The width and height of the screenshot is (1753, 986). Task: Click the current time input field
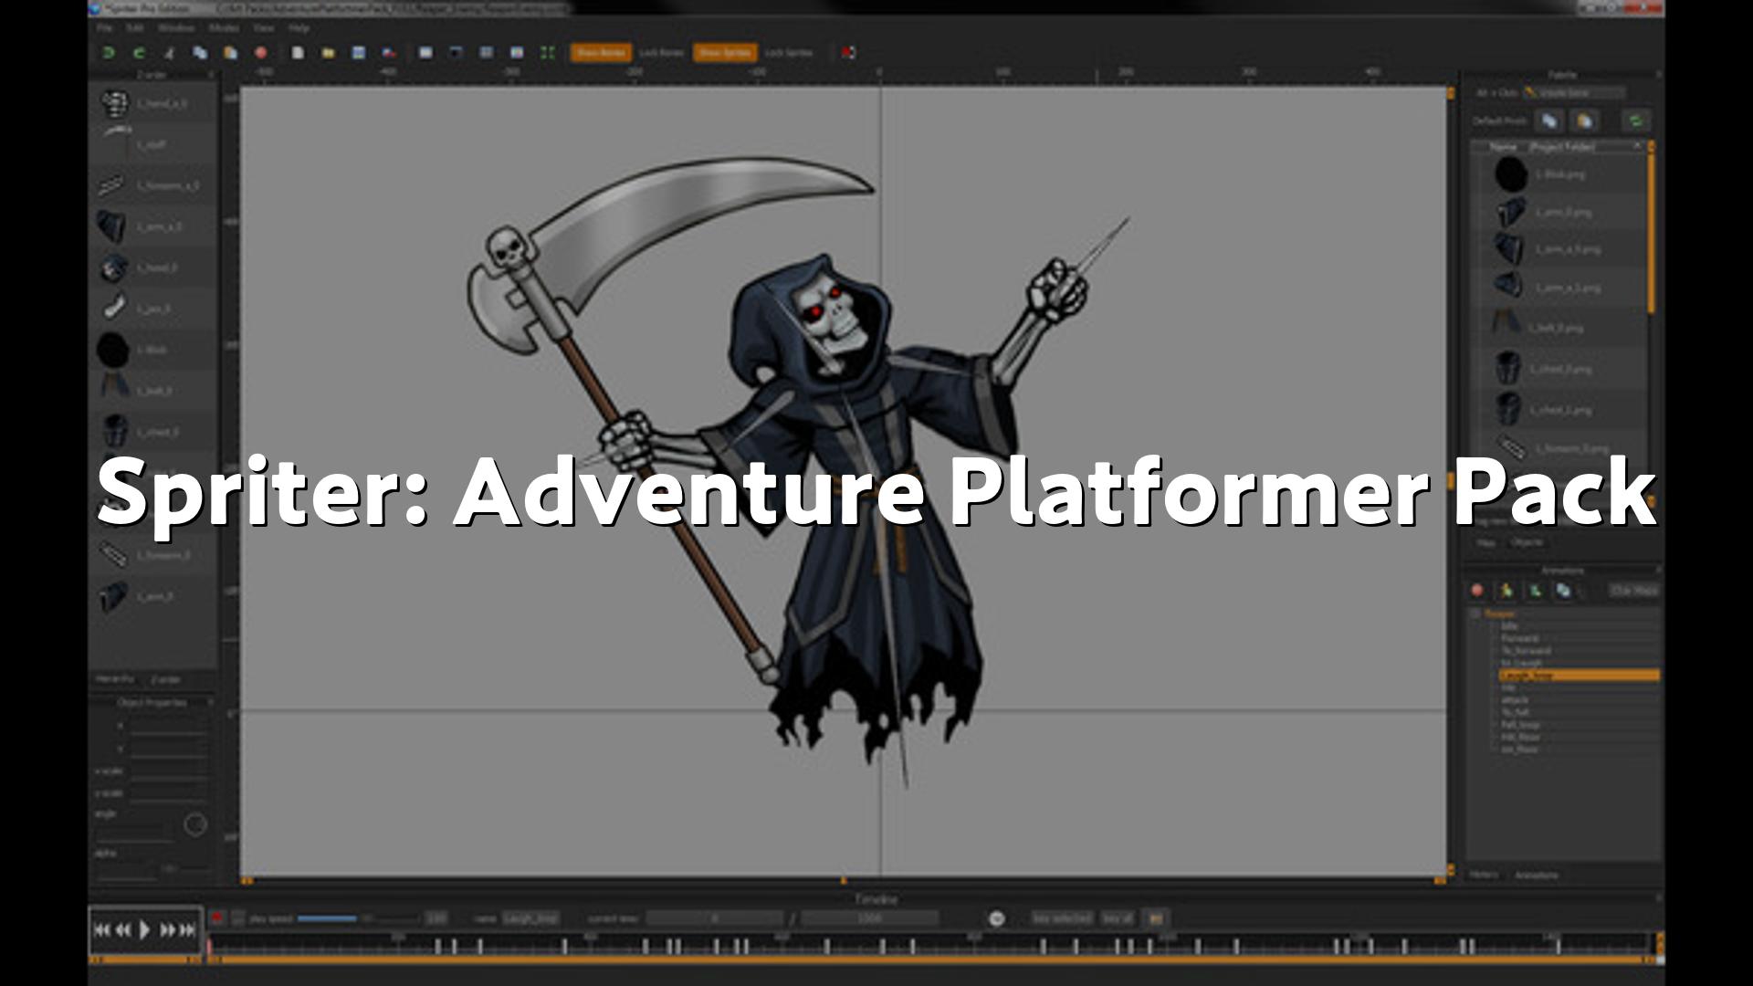(x=715, y=918)
